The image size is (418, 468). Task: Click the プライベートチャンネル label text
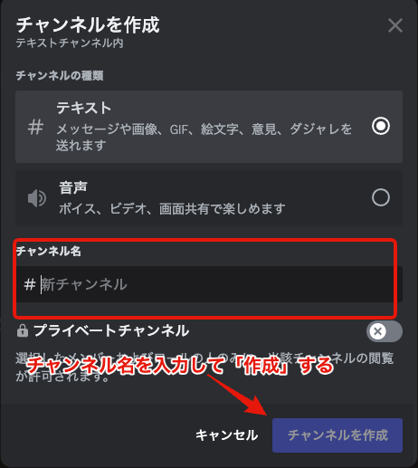point(111,330)
